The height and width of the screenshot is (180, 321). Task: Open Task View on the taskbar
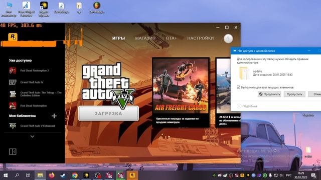(x=28, y=175)
